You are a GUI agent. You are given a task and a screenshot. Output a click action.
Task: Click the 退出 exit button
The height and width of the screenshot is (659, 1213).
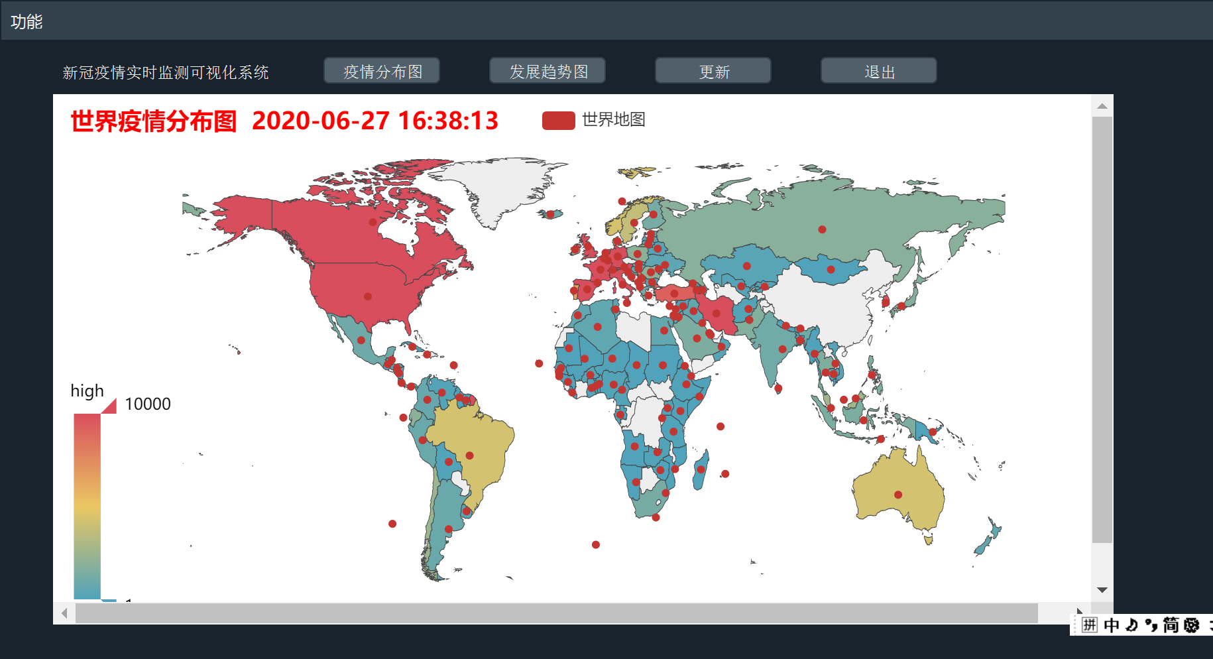(878, 70)
